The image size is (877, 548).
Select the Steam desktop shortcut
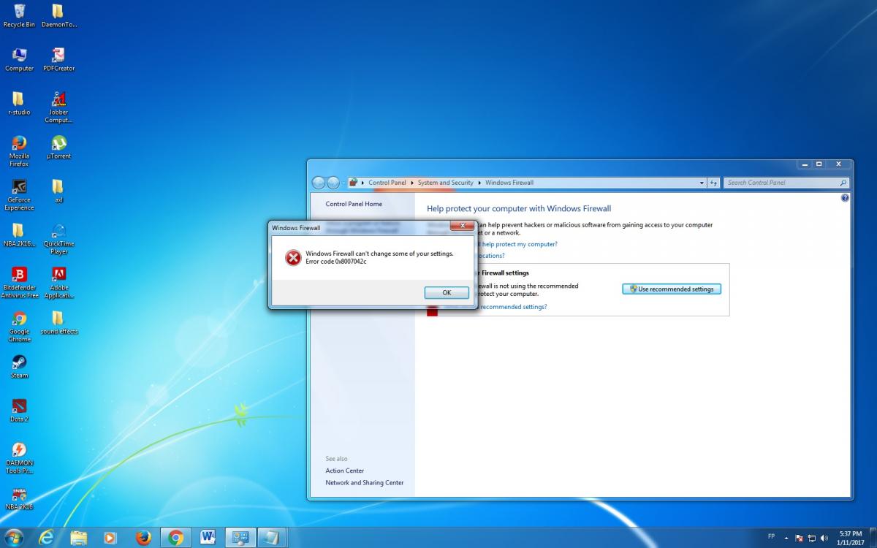coord(19,367)
